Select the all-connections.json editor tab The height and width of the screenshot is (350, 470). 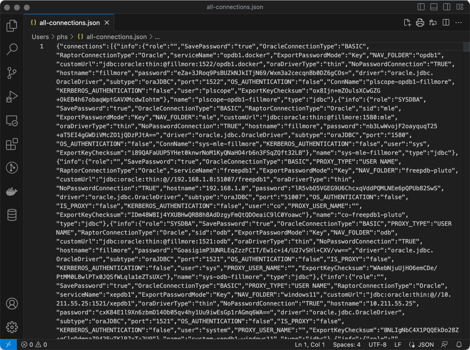point(69,23)
